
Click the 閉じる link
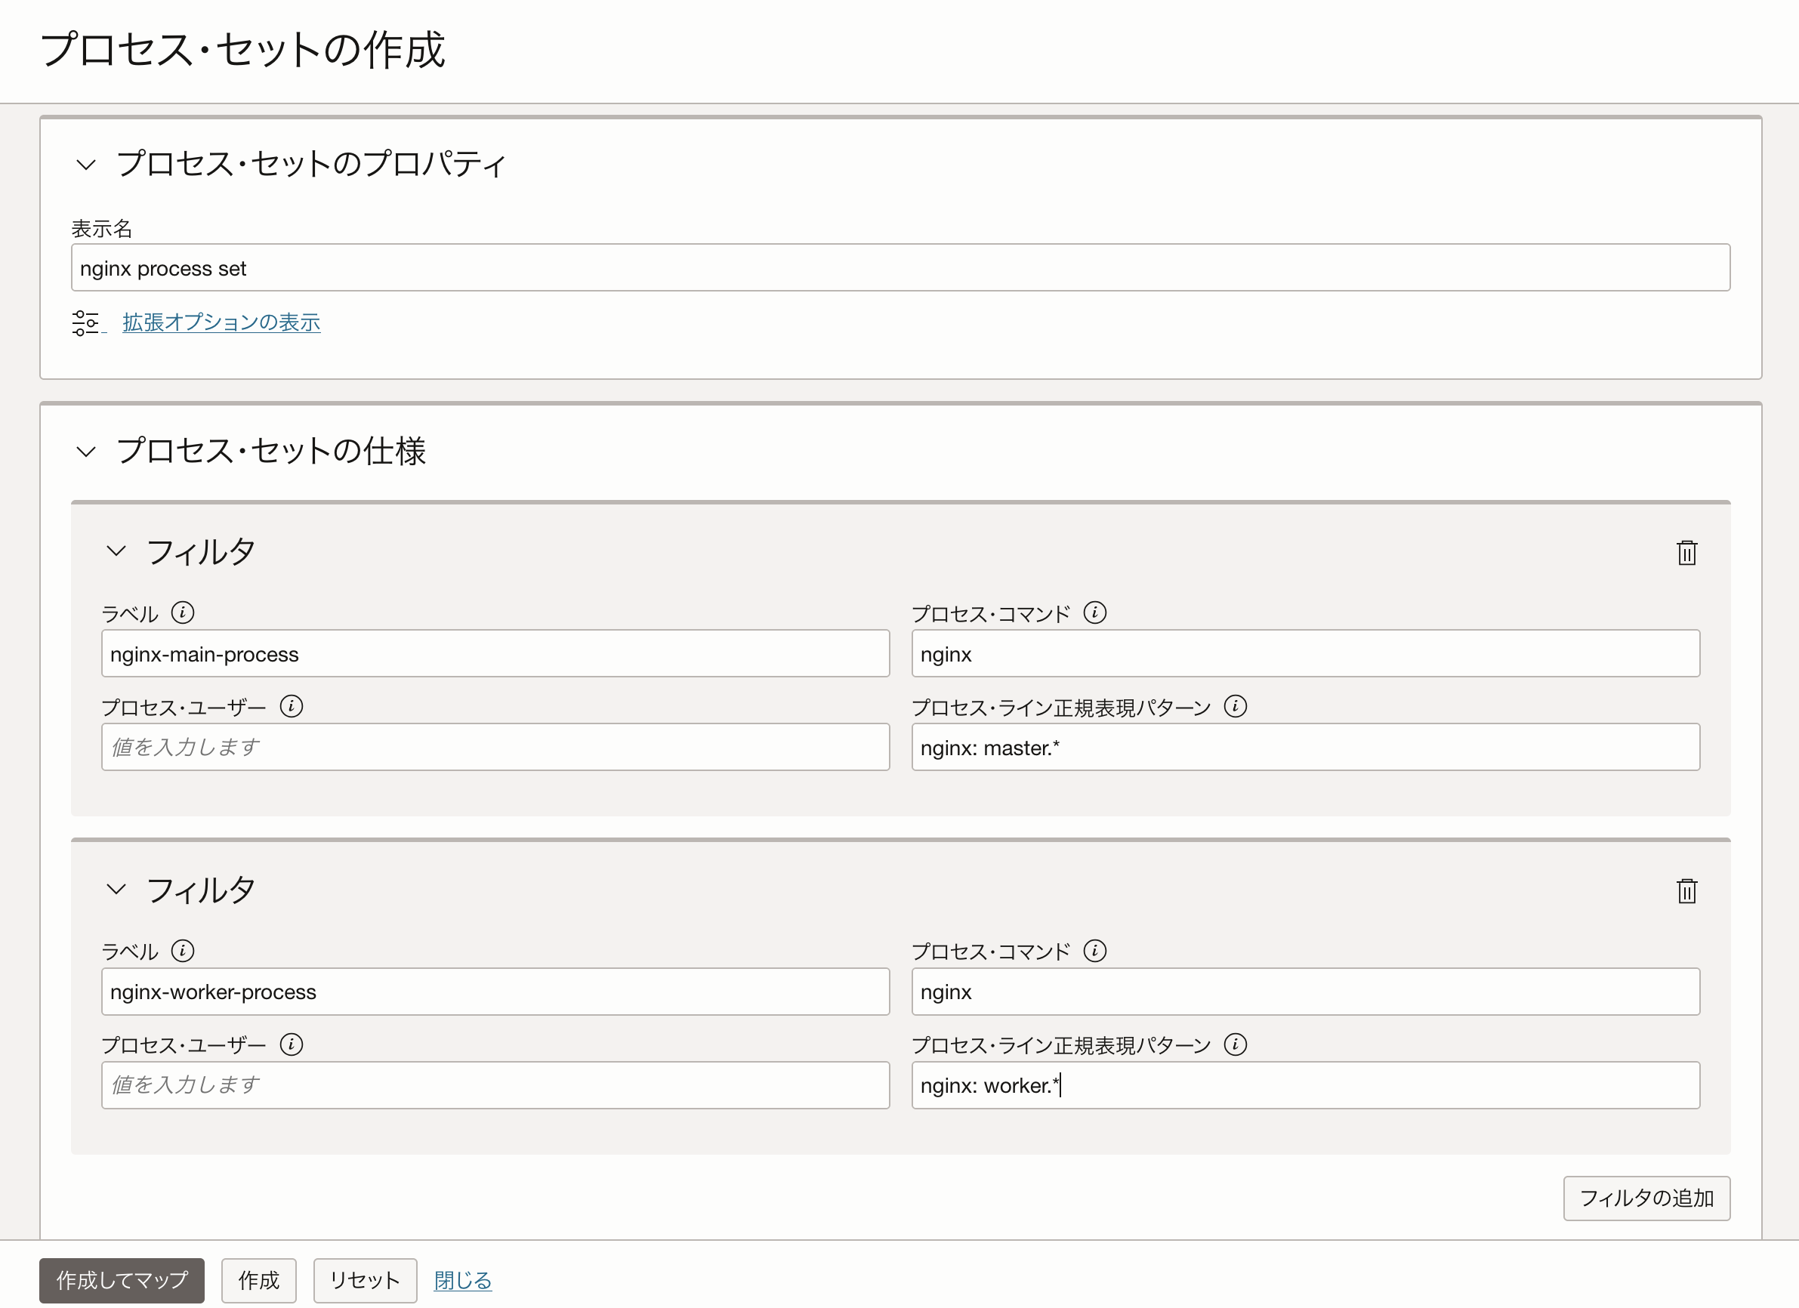pyautogui.click(x=462, y=1279)
